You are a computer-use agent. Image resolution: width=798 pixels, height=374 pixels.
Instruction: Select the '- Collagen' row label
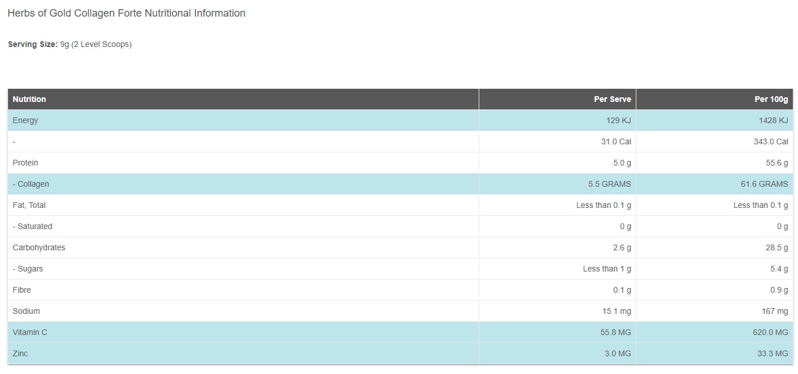tap(31, 184)
